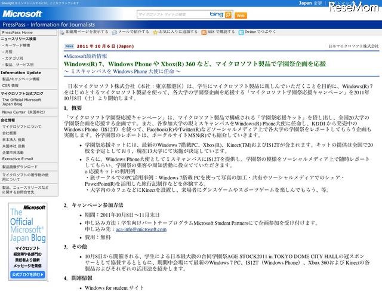The width and height of the screenshot is (382, 291).
Task: Click Japan region label in top bar
Action: 305,3
